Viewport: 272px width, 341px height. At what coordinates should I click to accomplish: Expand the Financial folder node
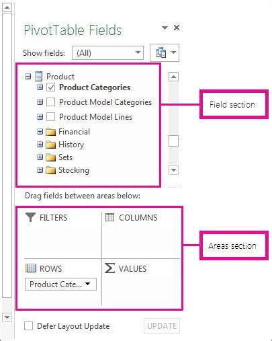pyautogui.click(x=40, y=132)
